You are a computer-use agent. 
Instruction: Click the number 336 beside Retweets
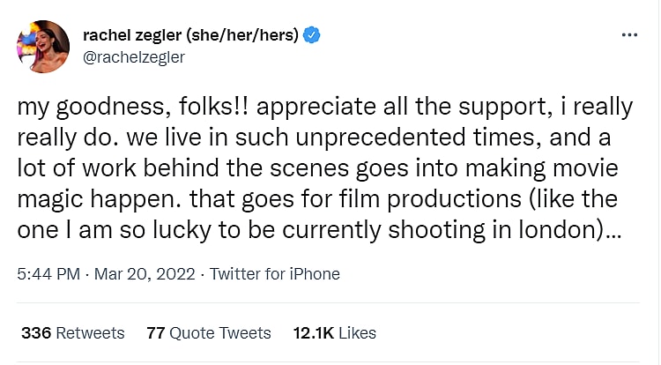click(35, 332)
